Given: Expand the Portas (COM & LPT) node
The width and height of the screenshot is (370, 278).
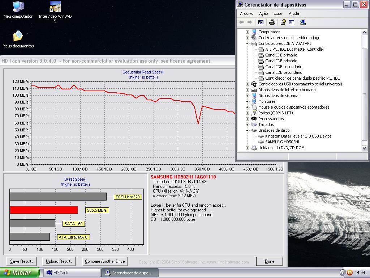Looking at the screenshot, I should tap(247, 113).
